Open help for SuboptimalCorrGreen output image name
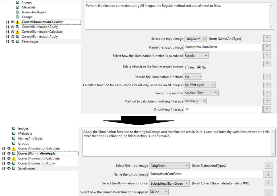Screen dimensions: 277x196 [268, 174]
